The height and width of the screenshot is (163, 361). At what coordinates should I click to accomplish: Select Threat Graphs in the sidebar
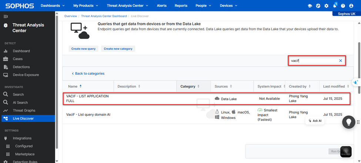point(24,111)
